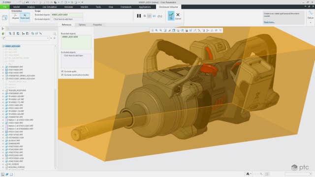Image resolution: width=315 pixels, height=177 pixels.
Task: Toggle the Exclude quilts checkbox
Action: (x=63, y=71)
